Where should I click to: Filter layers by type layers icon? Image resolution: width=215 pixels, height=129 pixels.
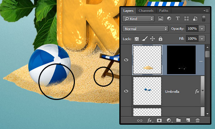(178, 18)
